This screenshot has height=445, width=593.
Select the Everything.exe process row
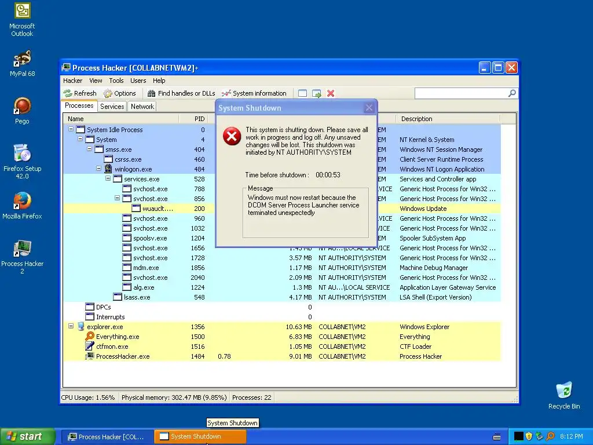click(282, 337)
